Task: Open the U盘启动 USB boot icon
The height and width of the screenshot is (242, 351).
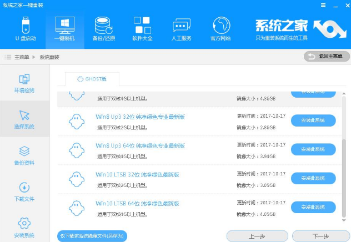Action: [26, 25]
